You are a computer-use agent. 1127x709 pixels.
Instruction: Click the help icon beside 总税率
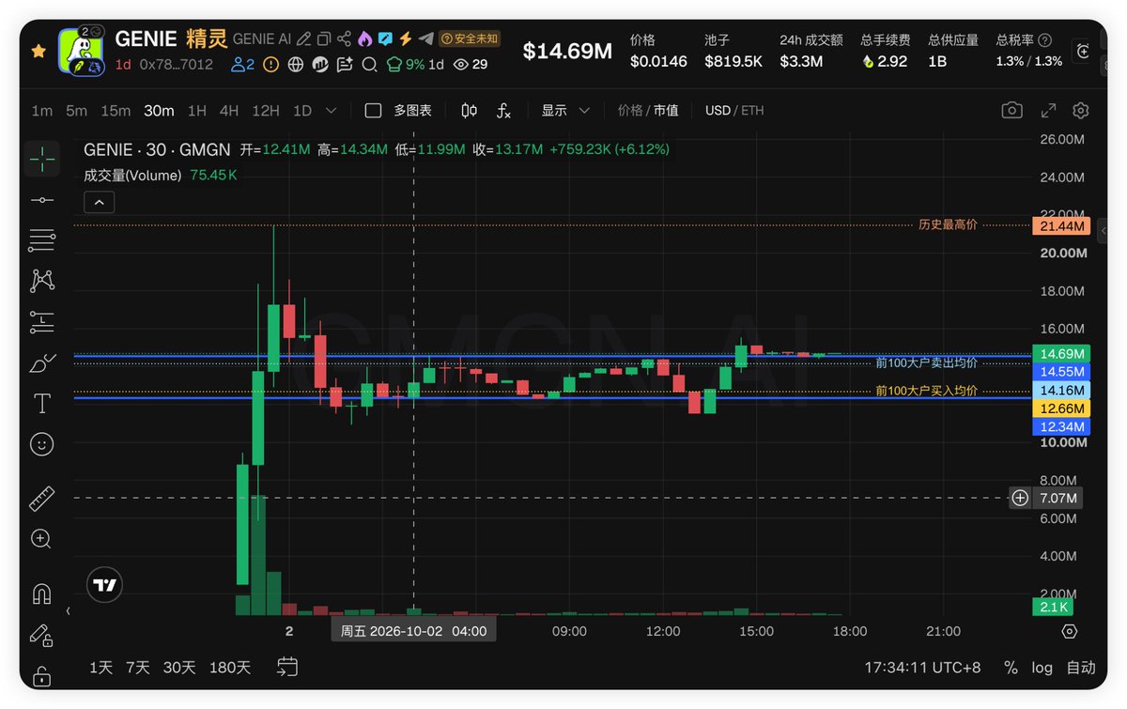pos(1045,40)
